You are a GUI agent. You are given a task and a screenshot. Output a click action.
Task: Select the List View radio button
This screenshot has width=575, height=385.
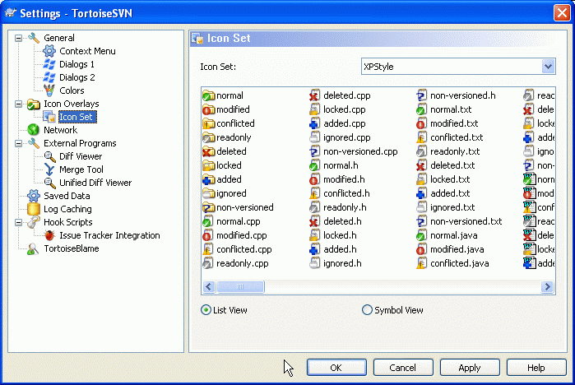(x=206, y=310)
